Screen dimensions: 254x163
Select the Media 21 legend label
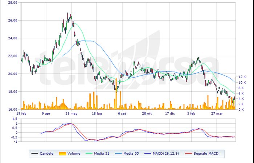(102, 153)
